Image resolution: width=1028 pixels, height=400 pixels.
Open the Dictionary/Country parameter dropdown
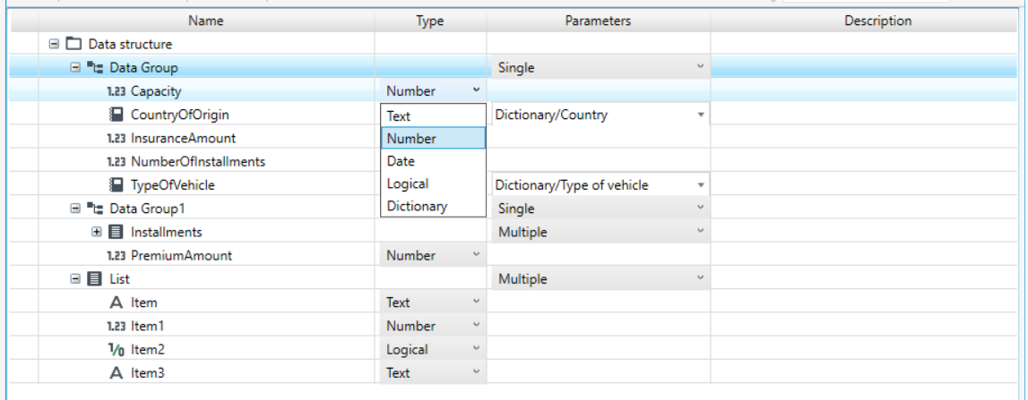tap(600, 115)
